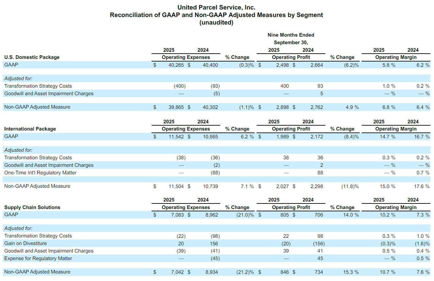
Task: Click the Supply Chain Solutions section heading
Action: click(x=32, y=207)
